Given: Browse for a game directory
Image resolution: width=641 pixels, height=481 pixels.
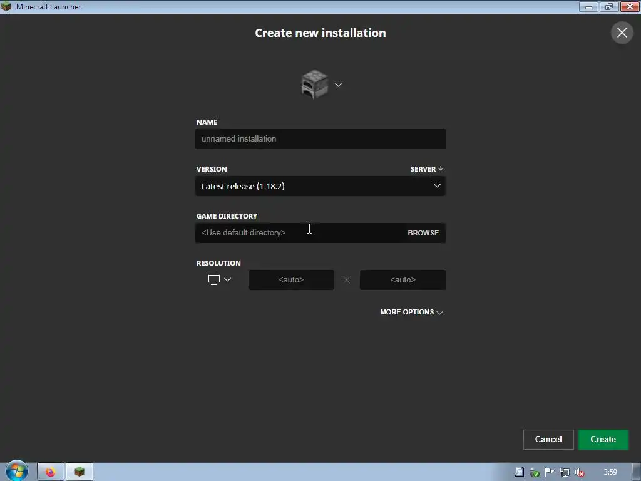Looking at the screenshot, I should (x=423, y=233).
